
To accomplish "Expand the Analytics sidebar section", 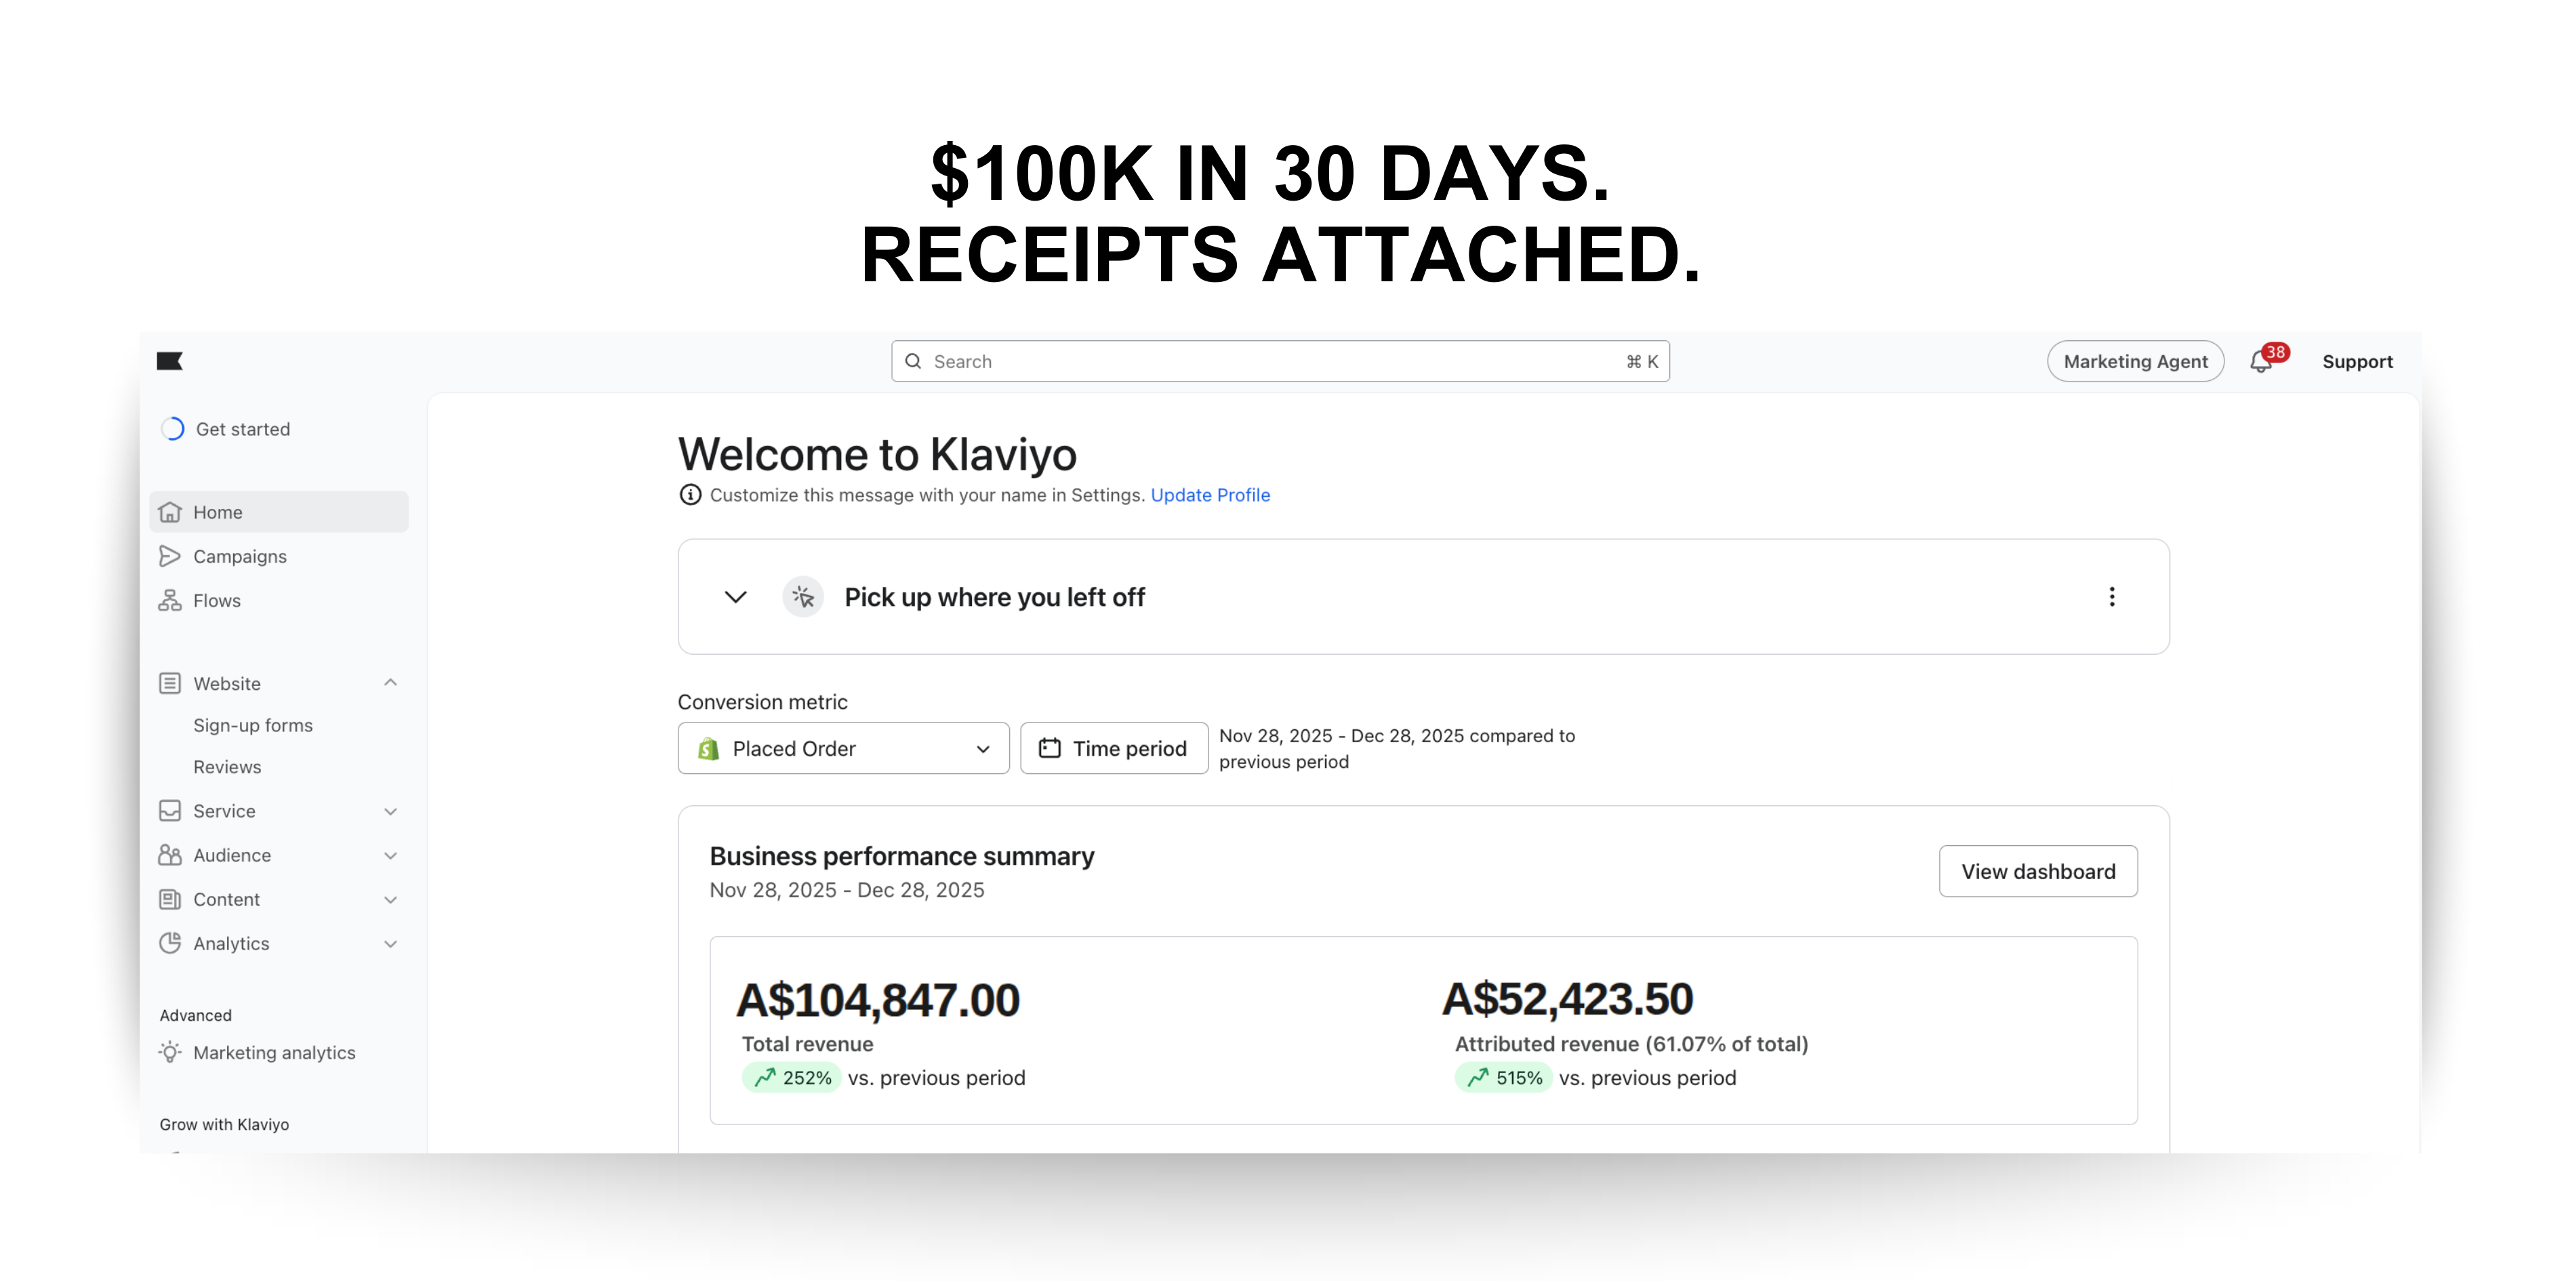I will (x=390, y=944).
